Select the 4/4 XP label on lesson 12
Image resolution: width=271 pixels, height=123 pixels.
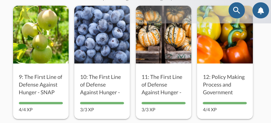[x=210, y=110]
